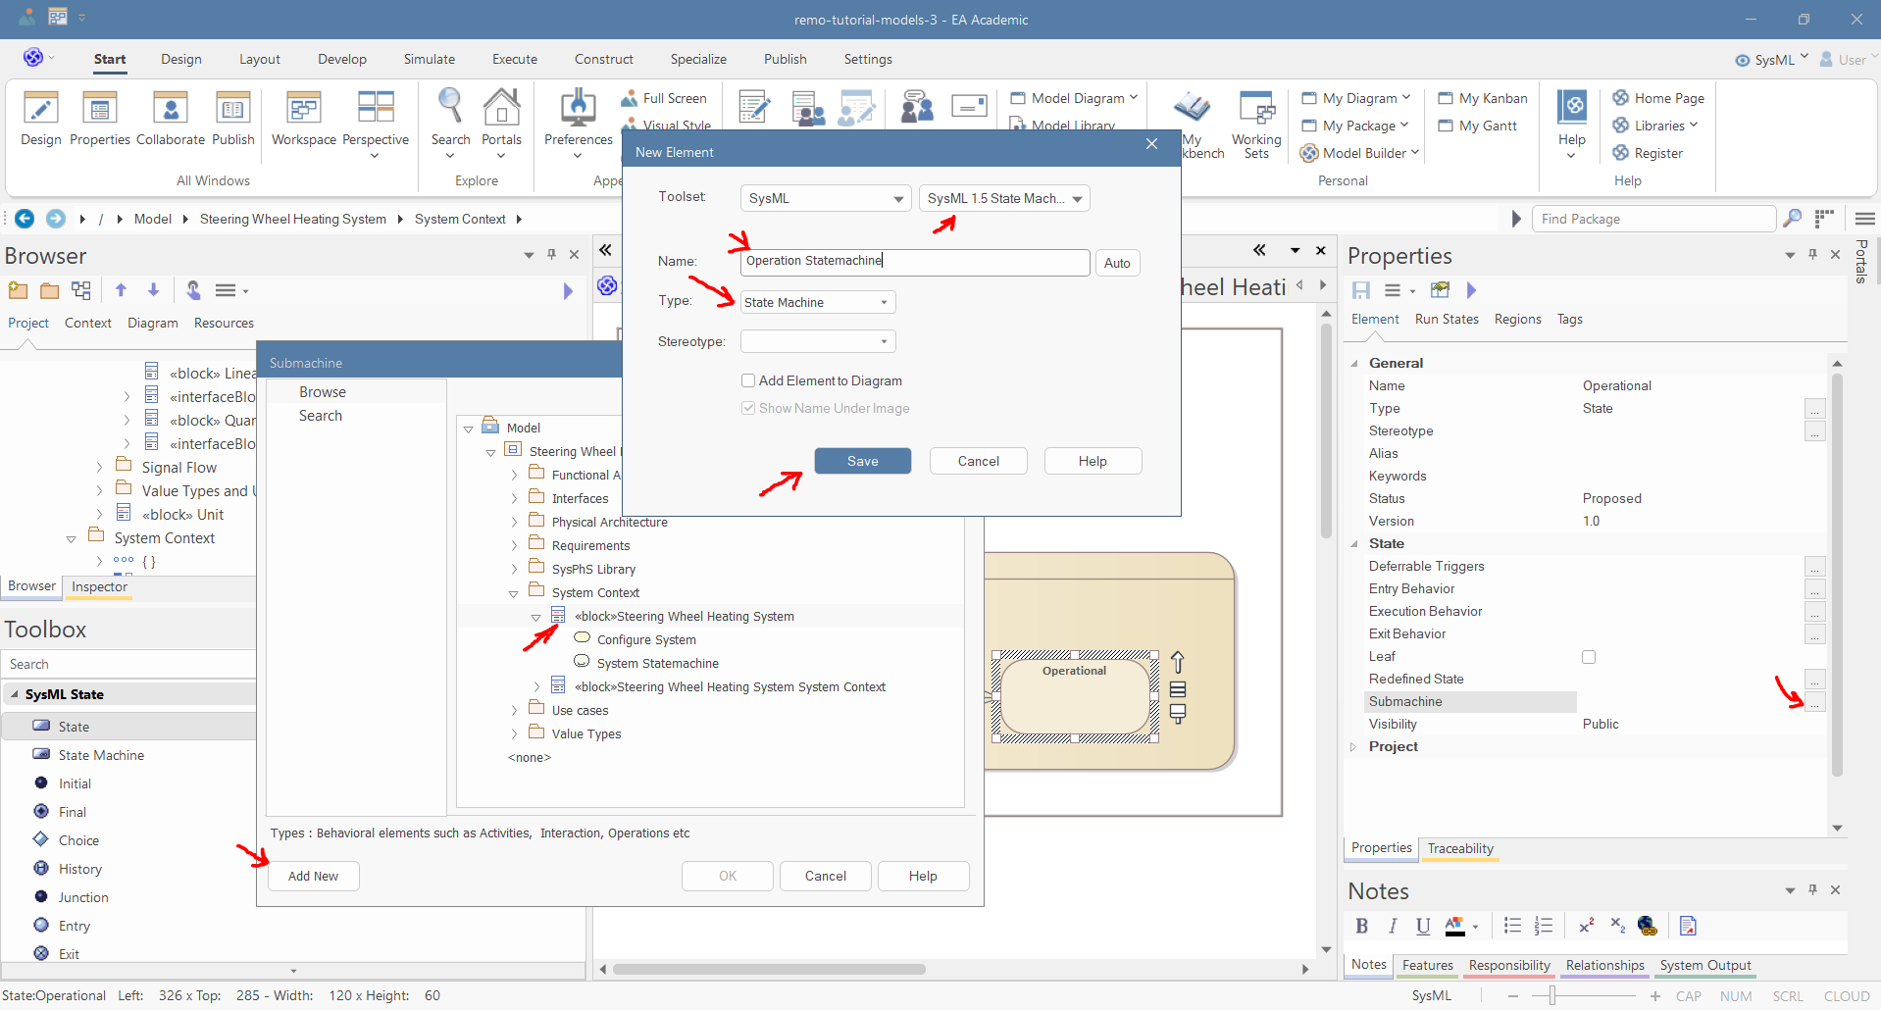The width and height of the screenshot is (1881, 1010).
Task: Switch to the Traceability tab
Action: pyautogui.click(x=1459, y=848)
